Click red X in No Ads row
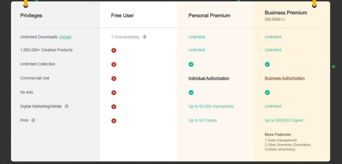 114,93
